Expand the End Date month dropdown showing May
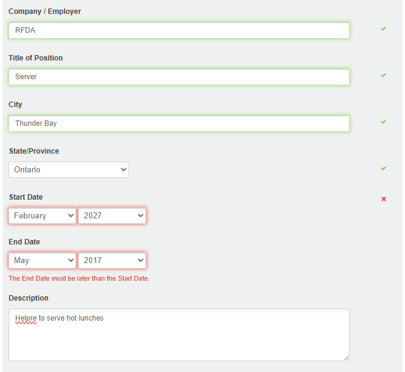The height and width of the screenshot is (372, 405). pyautogui.click(x=42, y=260)
